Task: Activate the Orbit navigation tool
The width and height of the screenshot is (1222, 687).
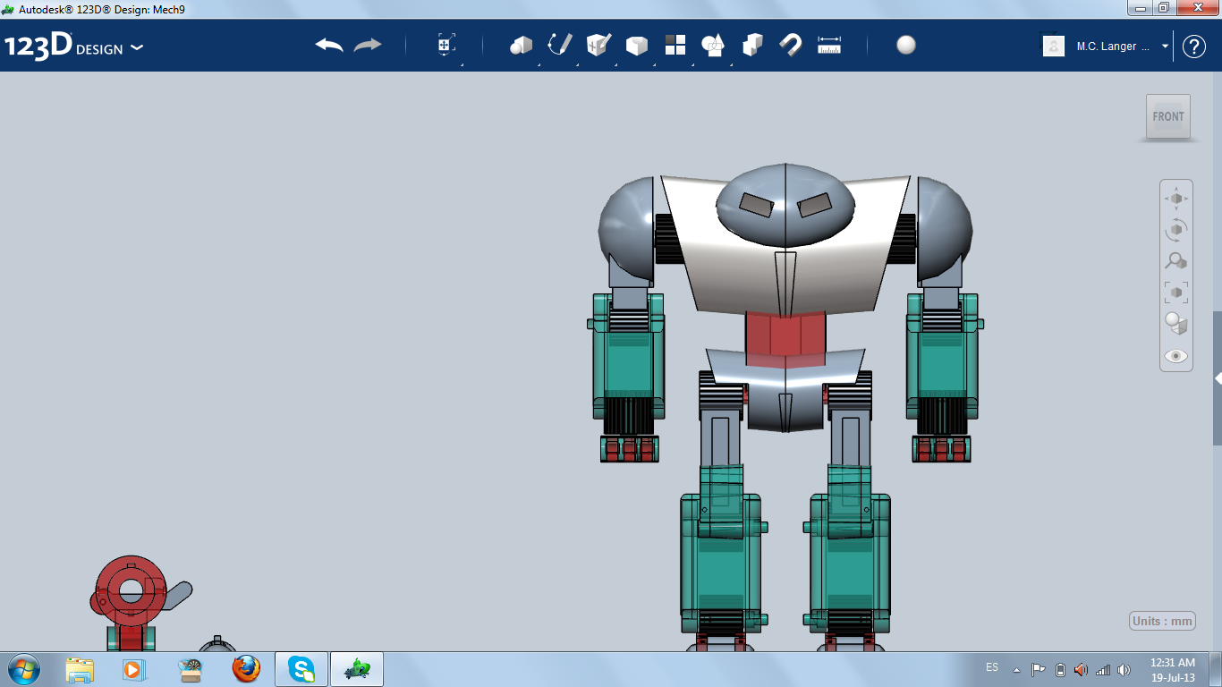Action: coord(1176,230)
